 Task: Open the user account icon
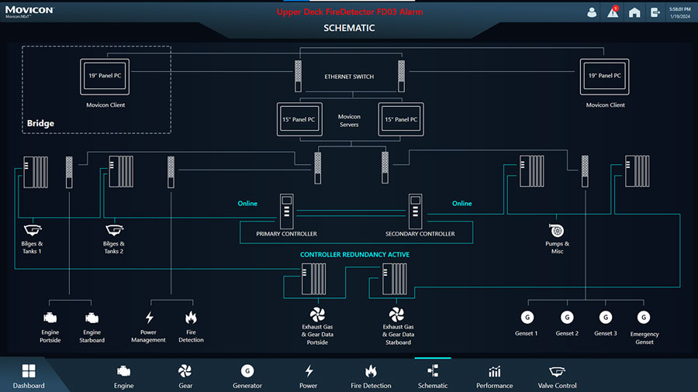click(592, 12)
